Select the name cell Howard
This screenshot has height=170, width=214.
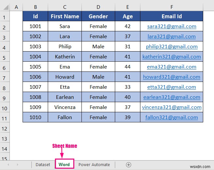65,77
